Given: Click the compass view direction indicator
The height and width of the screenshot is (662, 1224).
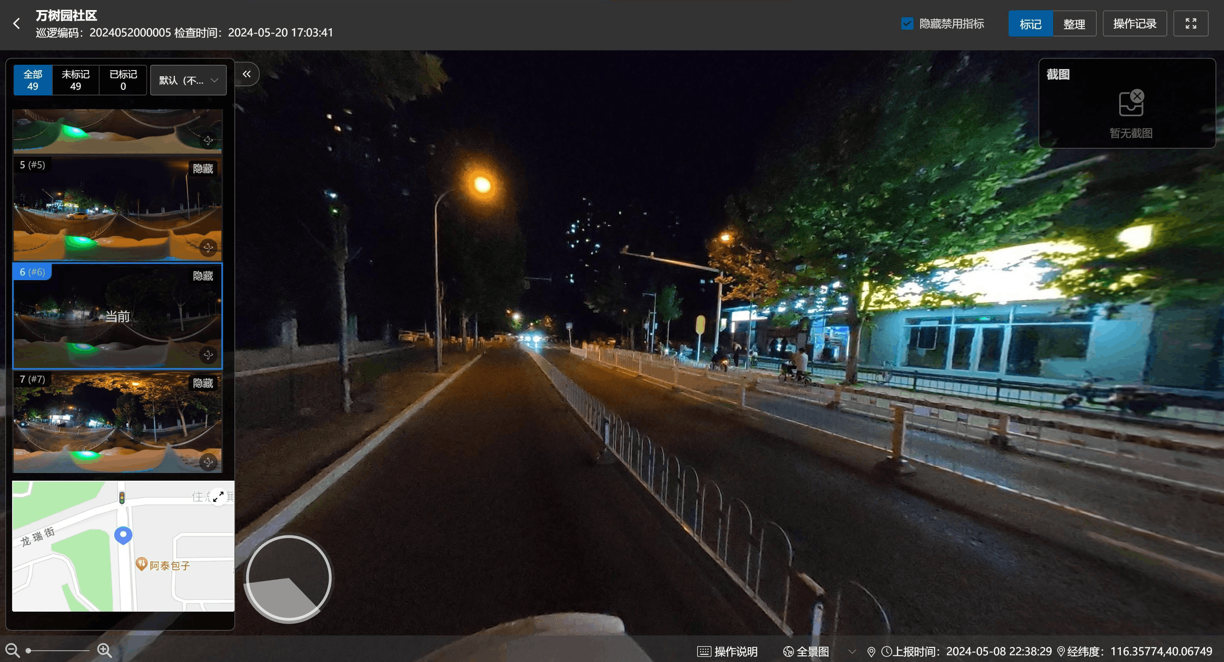Looking at the screenshot, I should tap(288, 578).
